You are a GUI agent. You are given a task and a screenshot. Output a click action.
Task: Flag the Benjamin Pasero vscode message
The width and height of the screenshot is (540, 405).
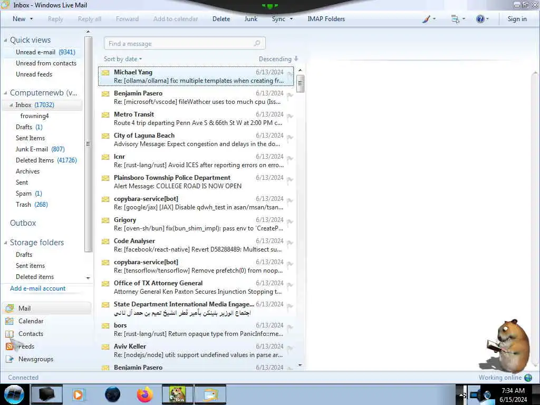pyautogui.click(x=290, y=95)
